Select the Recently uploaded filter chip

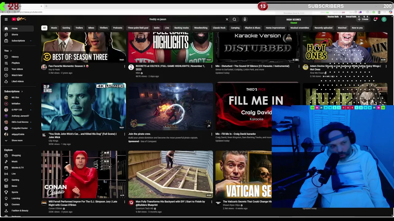pos(323,28)
